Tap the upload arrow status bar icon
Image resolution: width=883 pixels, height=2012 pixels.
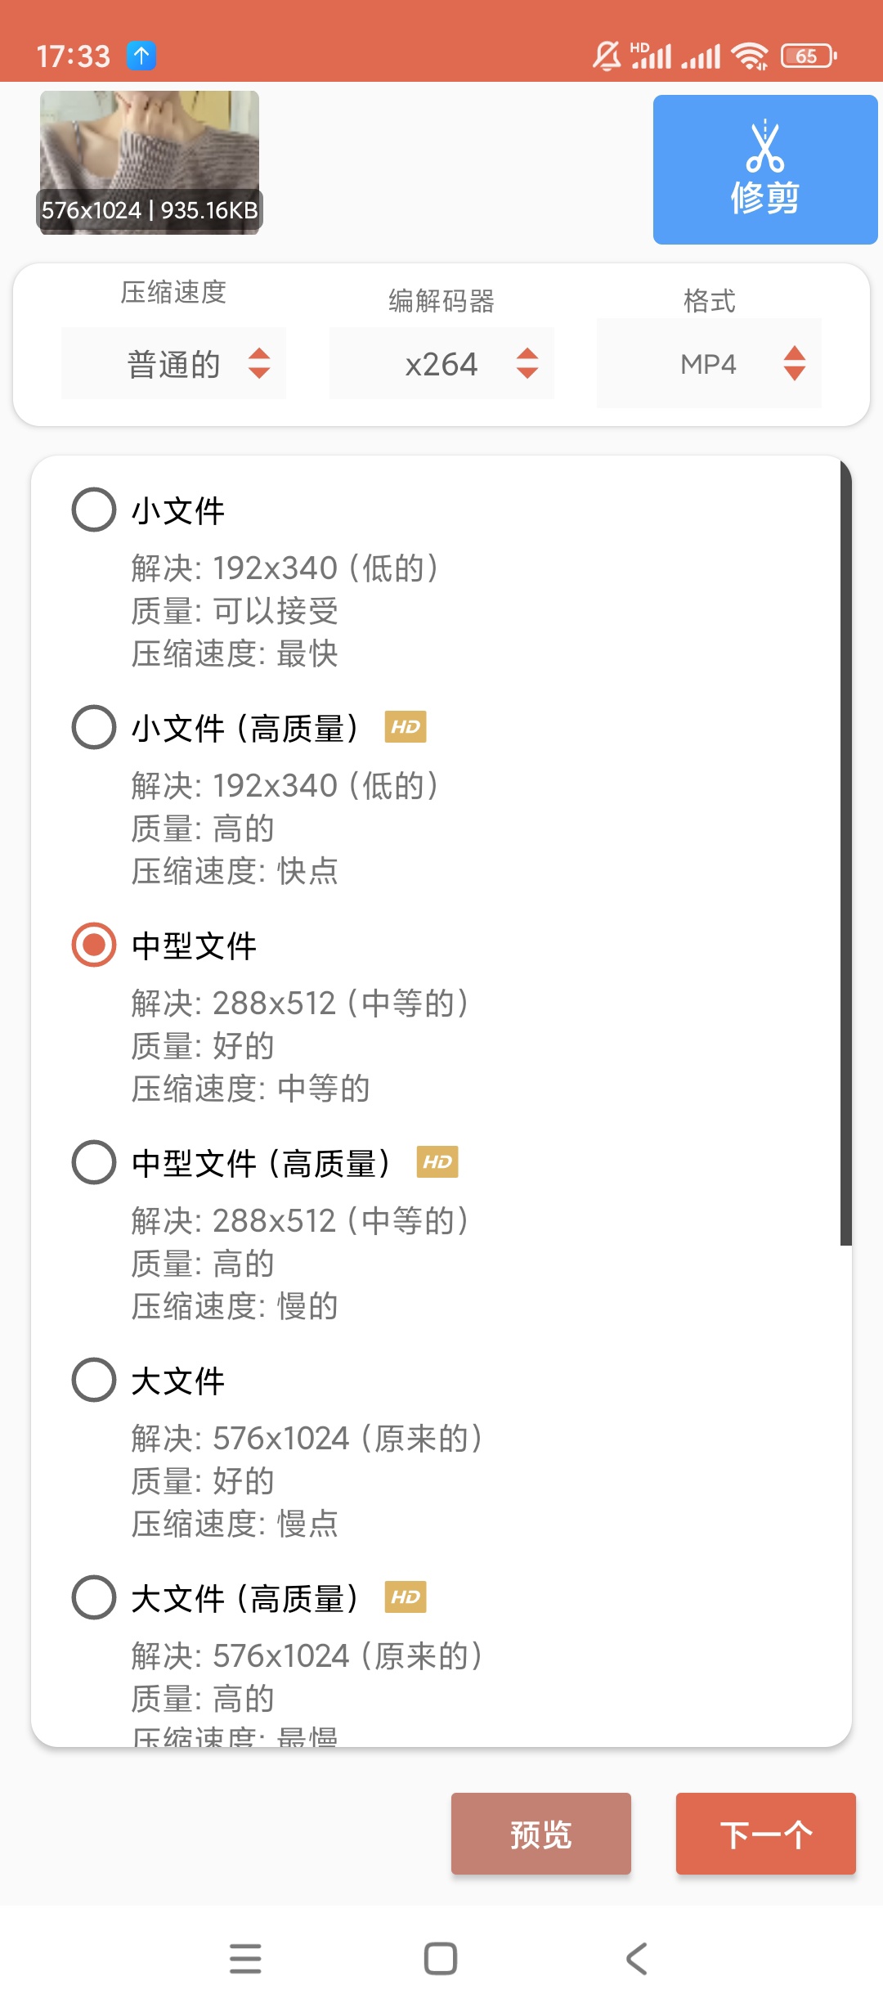[141, 56]
